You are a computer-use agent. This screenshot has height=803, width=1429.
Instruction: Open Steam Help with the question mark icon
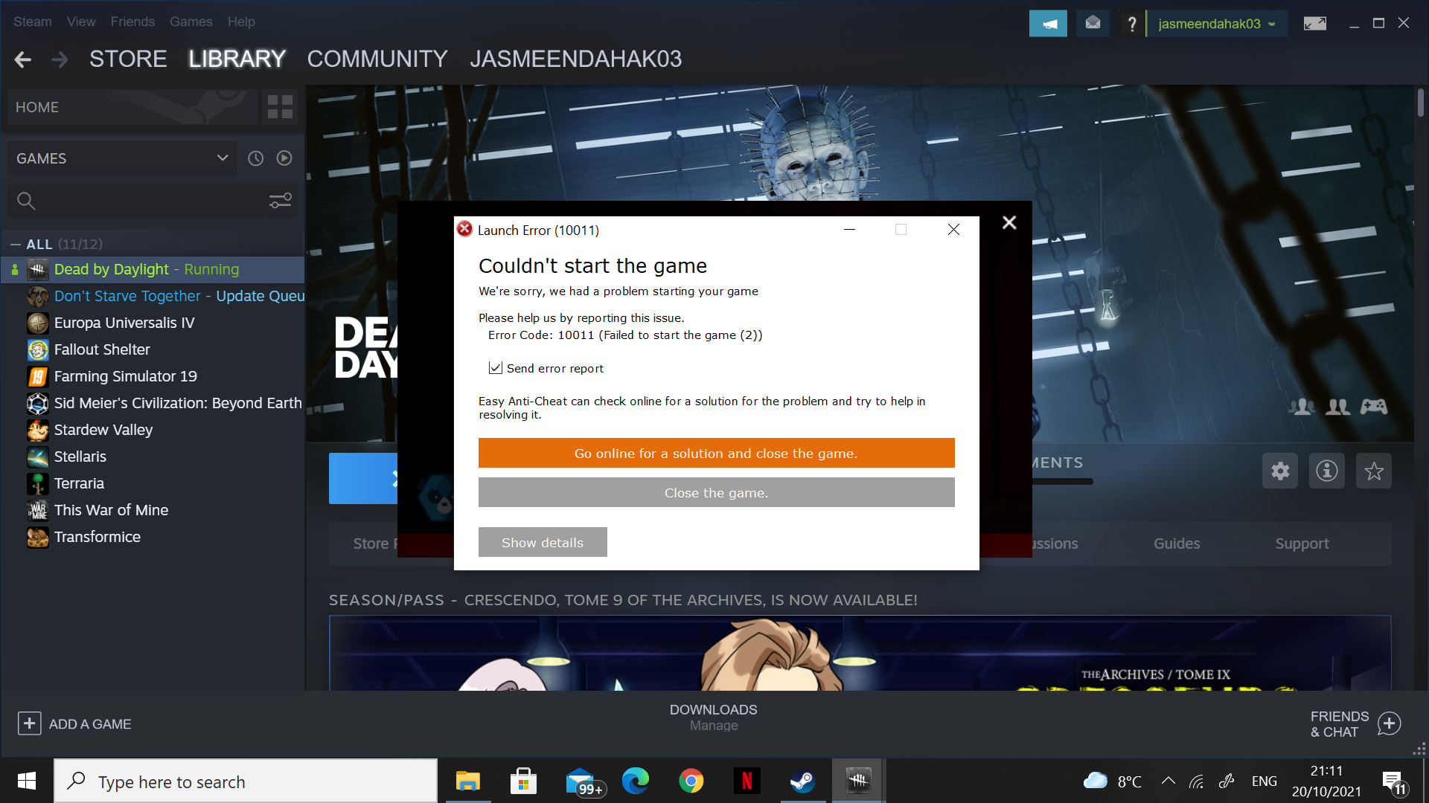(1132, 23)
